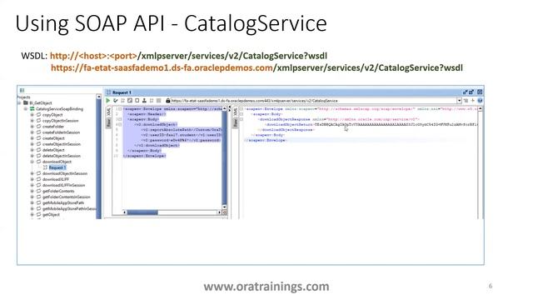This screenshot has height=300, width=533.
Task: Expand the copyObjectInSession node
Action: point(32,121)
